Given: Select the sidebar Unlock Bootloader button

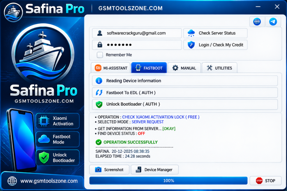Looking at the screenshot, I should click(58, 158).
